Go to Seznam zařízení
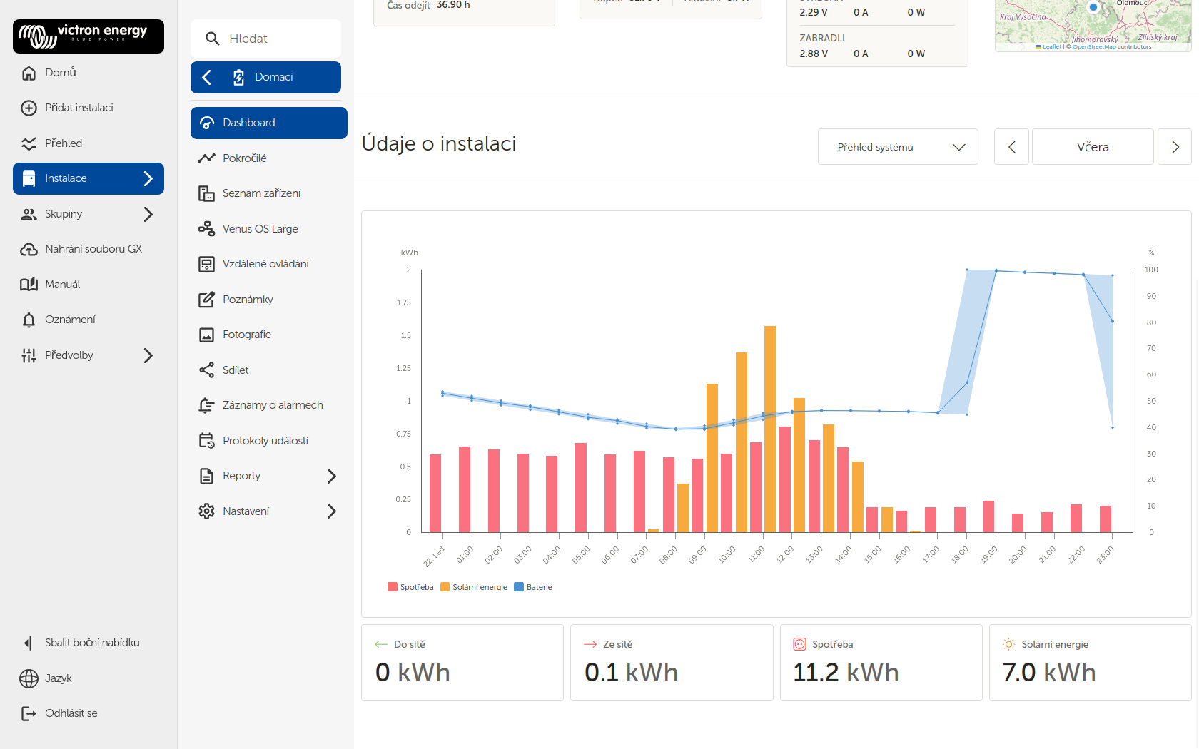This screenshot has height=749, width=1199. pos(261,193)
